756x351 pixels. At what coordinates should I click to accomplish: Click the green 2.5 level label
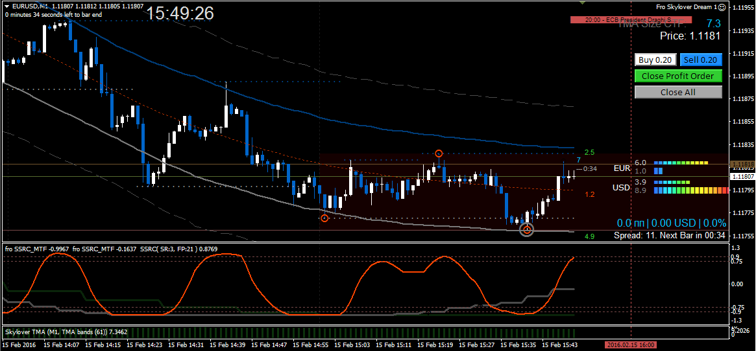tap(589, 153)
